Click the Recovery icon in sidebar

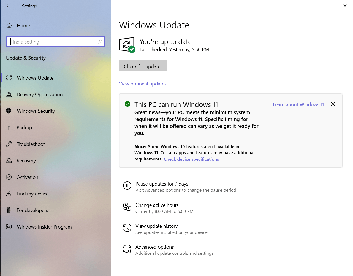9,160
